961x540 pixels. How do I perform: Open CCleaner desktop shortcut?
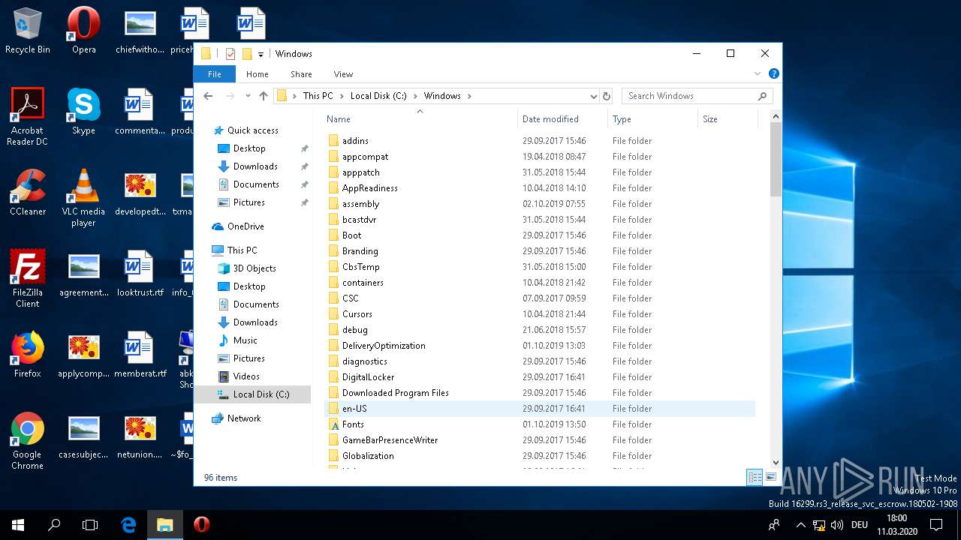(28, 193)
